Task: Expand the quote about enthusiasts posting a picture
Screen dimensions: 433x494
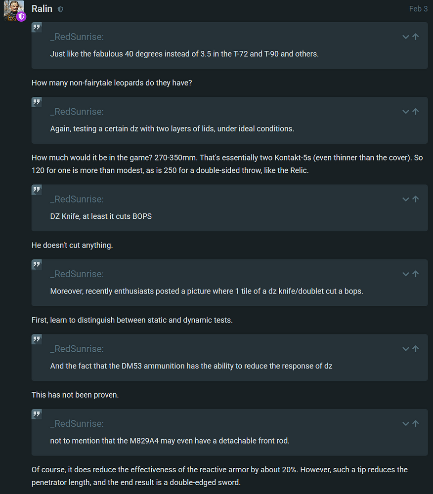Action: pos(406,274)
